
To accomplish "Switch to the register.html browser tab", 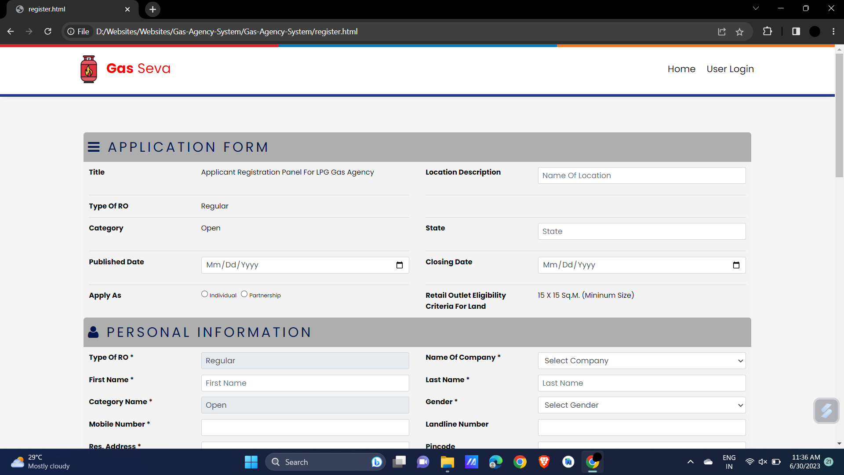I will (66, 9).
